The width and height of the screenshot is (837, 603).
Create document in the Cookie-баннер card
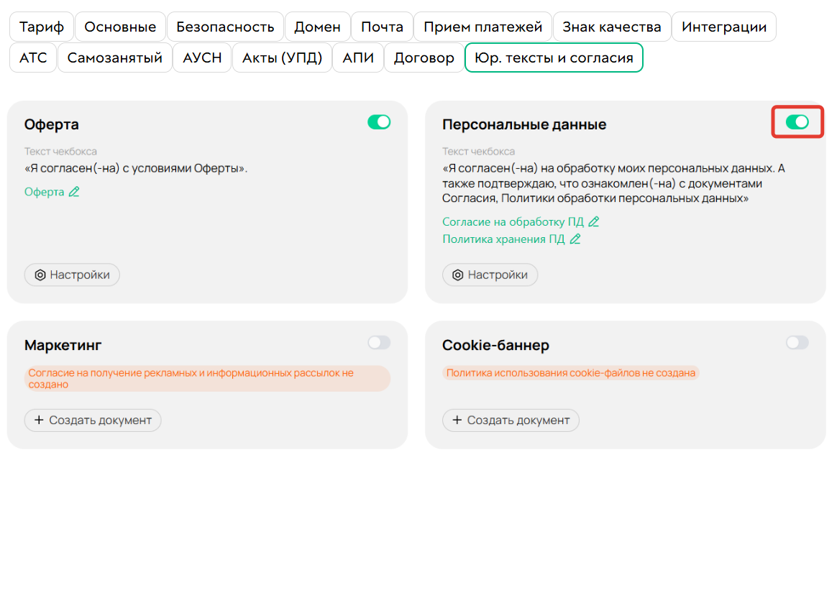click(x=511, y=420)
